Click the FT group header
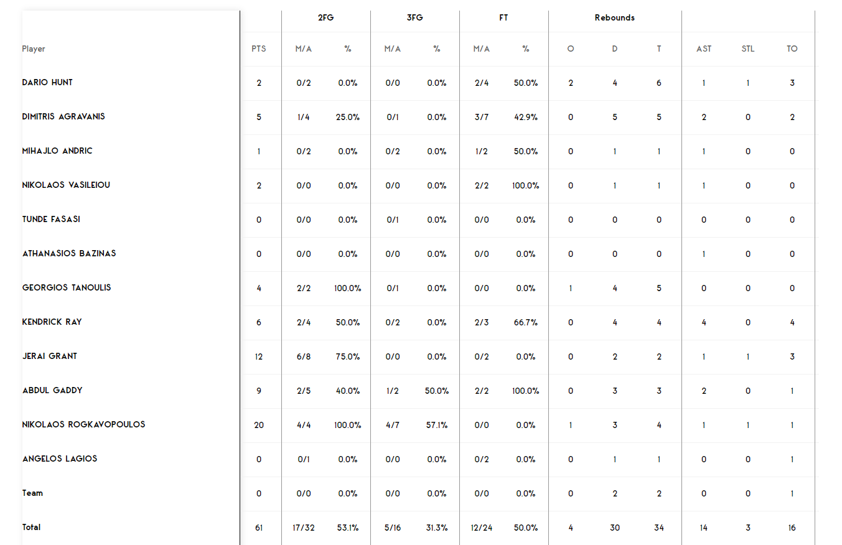Viewport: 842px width, 545px height. coord(503,18)
